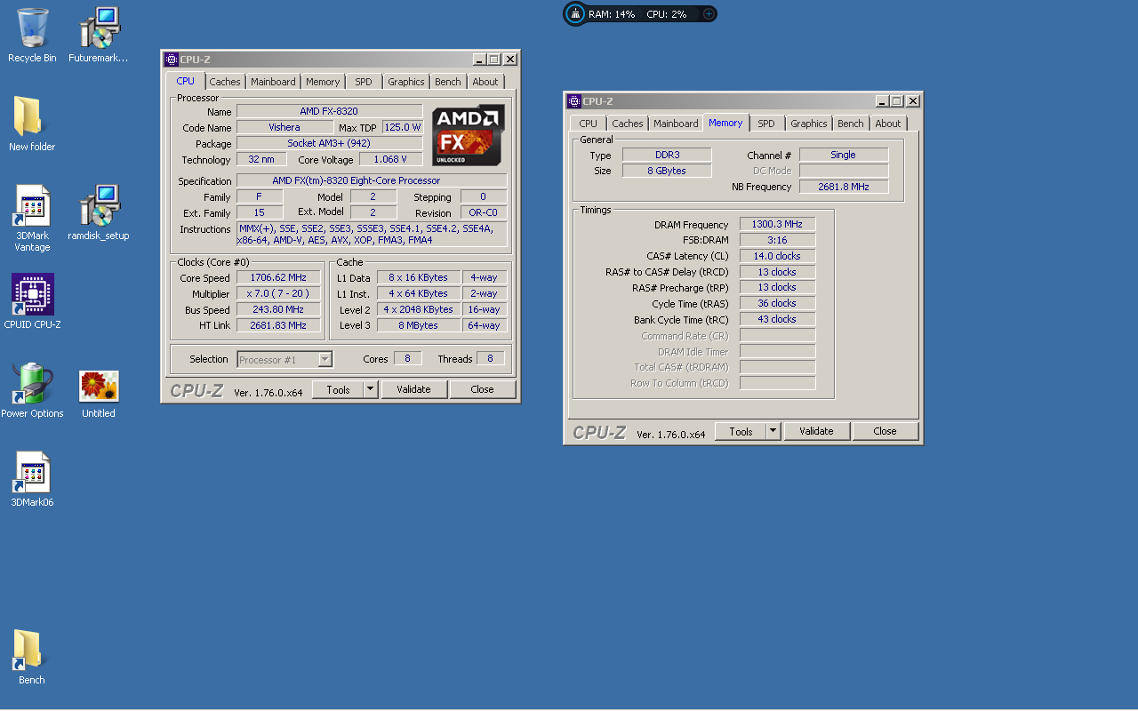Open the Memory tab in the left CPU-Z window
Viewport: 1138px width, 711px height.
pyautogui.click(x=323, y=82)
